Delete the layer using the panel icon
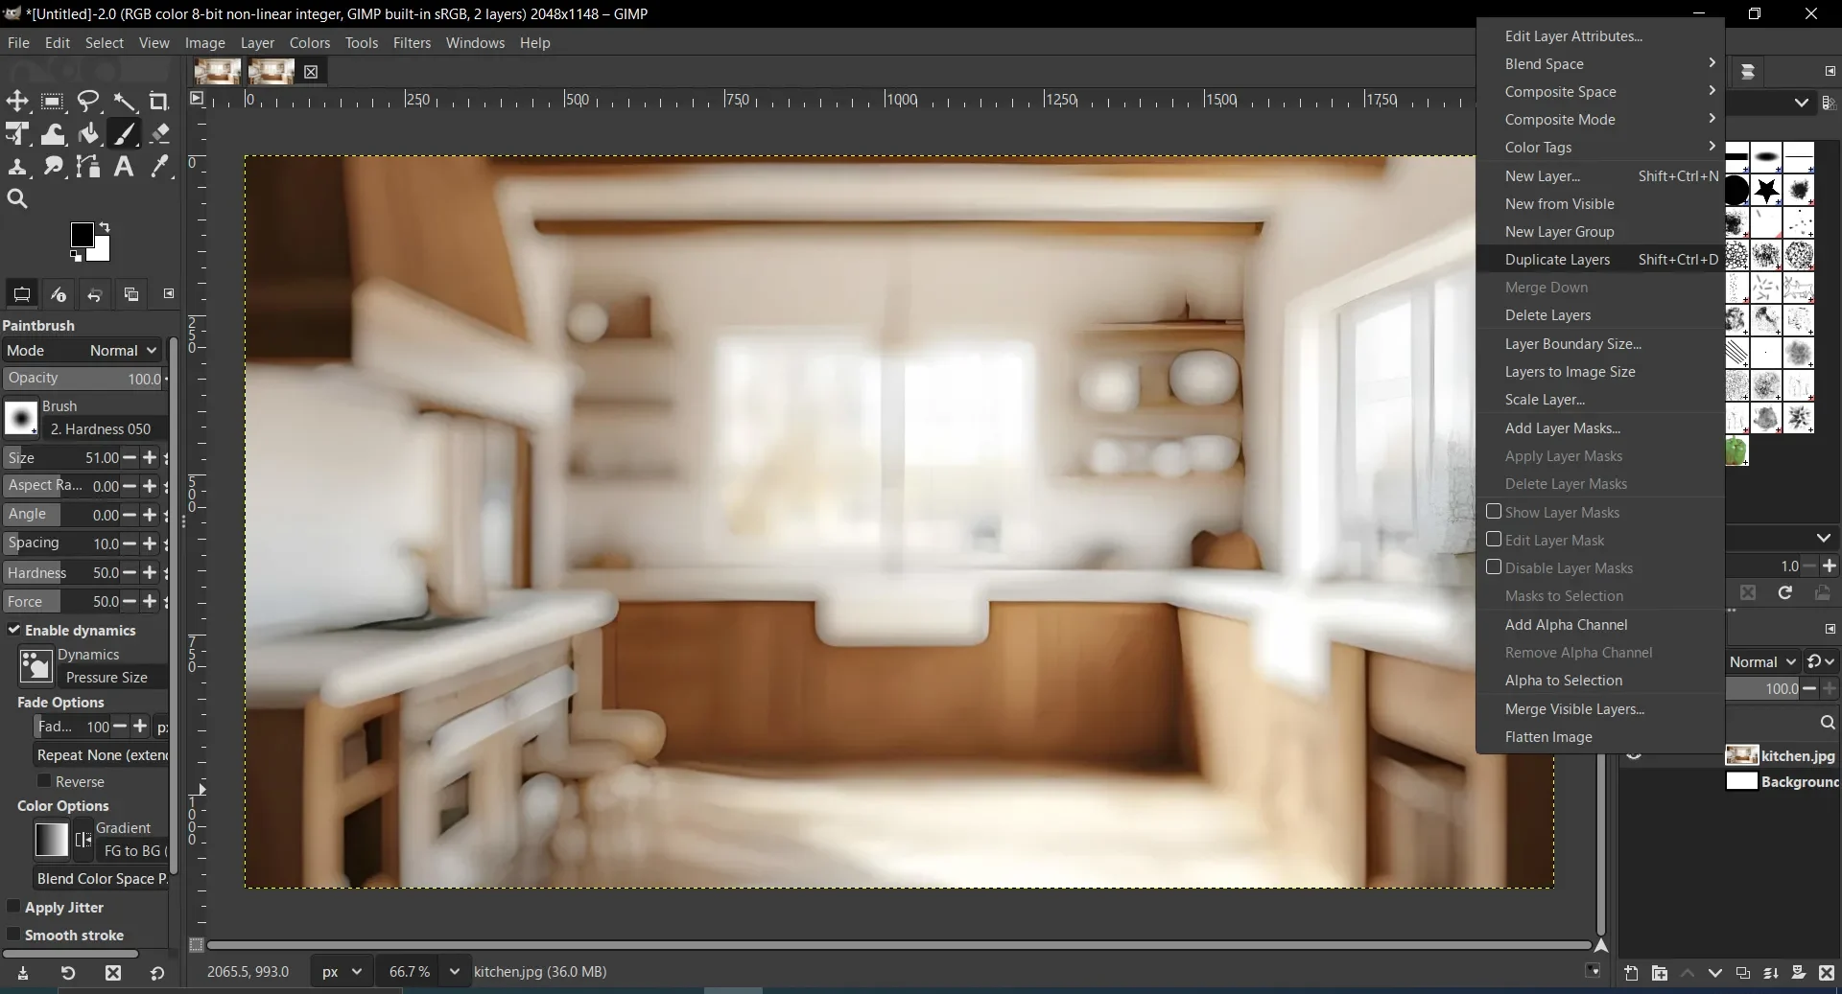The image size is (1842, 994). point(1827,973)
